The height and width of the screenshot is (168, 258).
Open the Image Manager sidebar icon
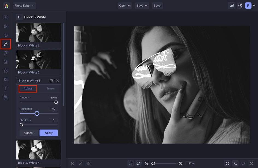5,17
